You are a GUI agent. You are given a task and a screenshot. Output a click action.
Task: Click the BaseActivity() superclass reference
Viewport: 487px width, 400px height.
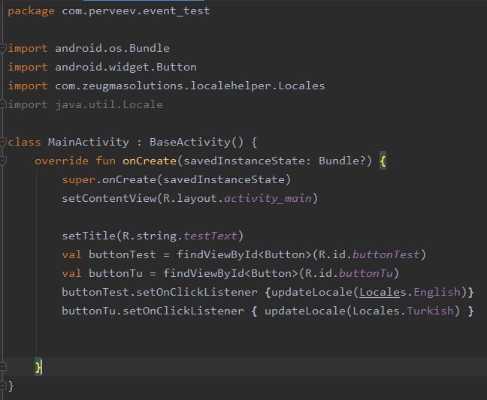pyautogui.click(x=197, y=143)
